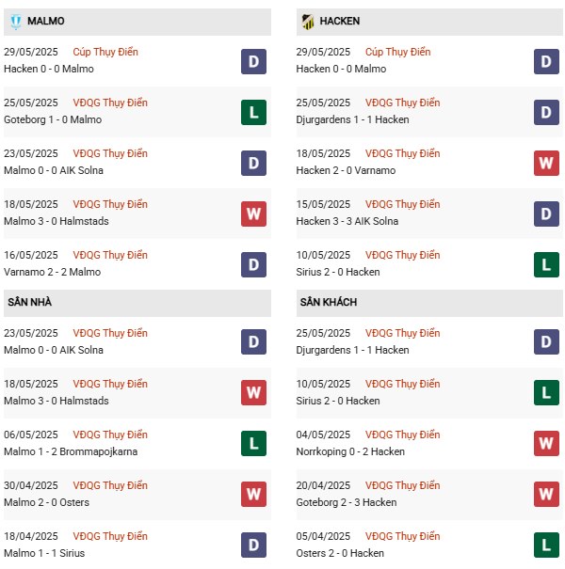
Task: Open Cúp Thụy Điển link in Malmo column
Action: [111, 52]
